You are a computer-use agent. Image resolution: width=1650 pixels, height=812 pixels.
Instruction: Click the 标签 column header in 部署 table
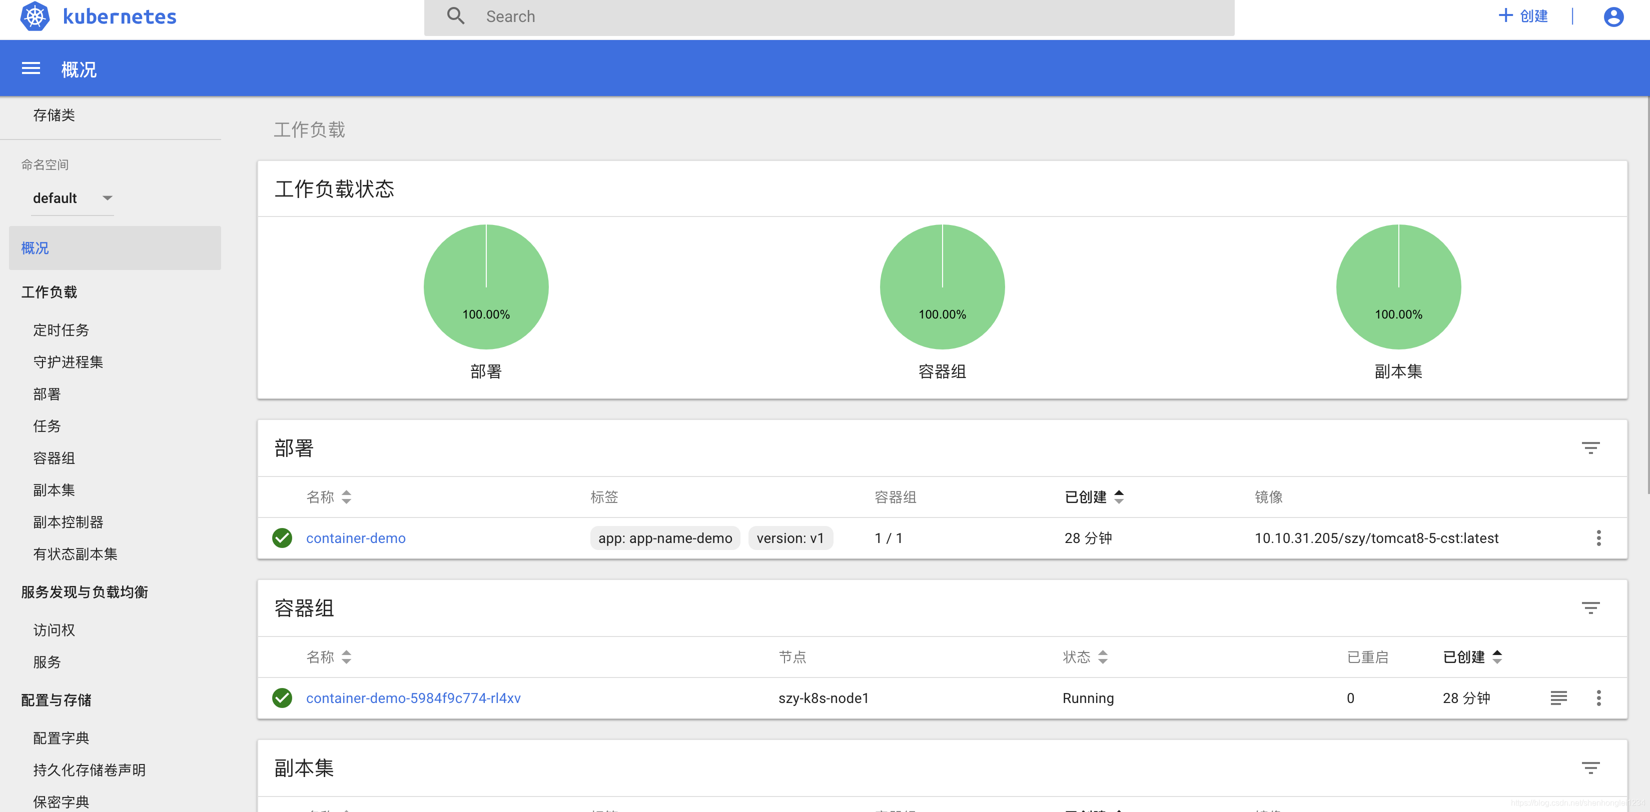coord(604,497)
